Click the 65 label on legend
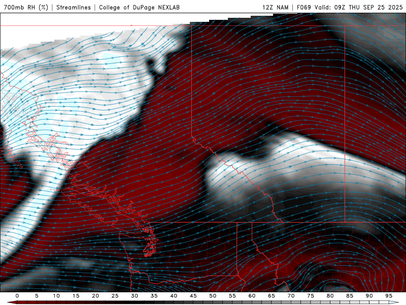Image resolution: width=406 pixels, height=305 pixels. pyautogui.click(x=271, y=296)
